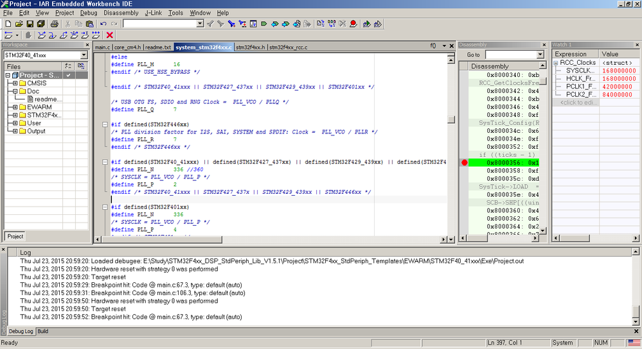The image size is (642, 349).
Task: Collapse the Doc folder in workspace tree
Action: click(x=15, y=91)
